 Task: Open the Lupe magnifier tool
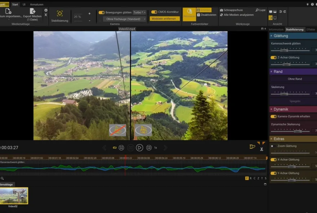point(260,10)
